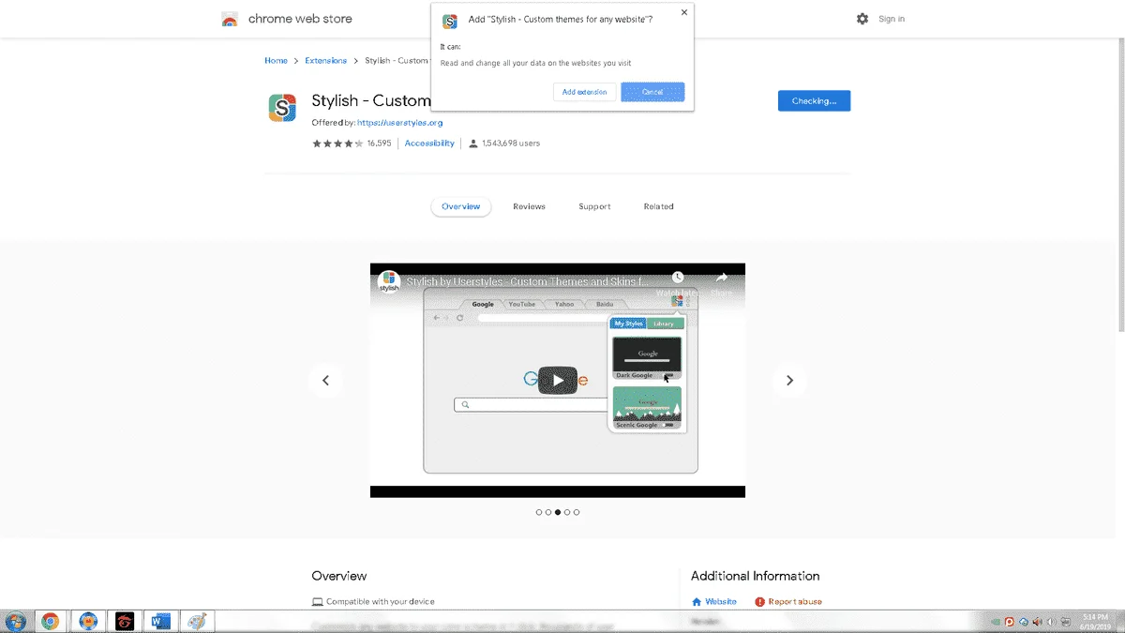This screenshot has height=633, width=1125.
Task: Close the Add Stylish permission dialog
Action: click(x=683, y=13)
